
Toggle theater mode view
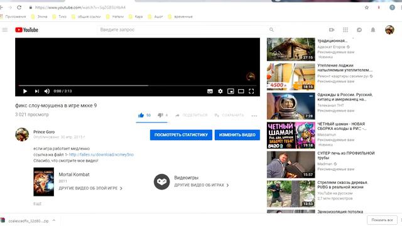tap(241, 91)
